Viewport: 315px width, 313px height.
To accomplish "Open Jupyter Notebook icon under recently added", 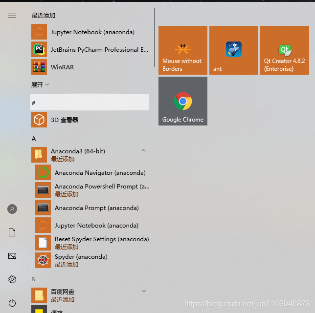I will point(39,32).
